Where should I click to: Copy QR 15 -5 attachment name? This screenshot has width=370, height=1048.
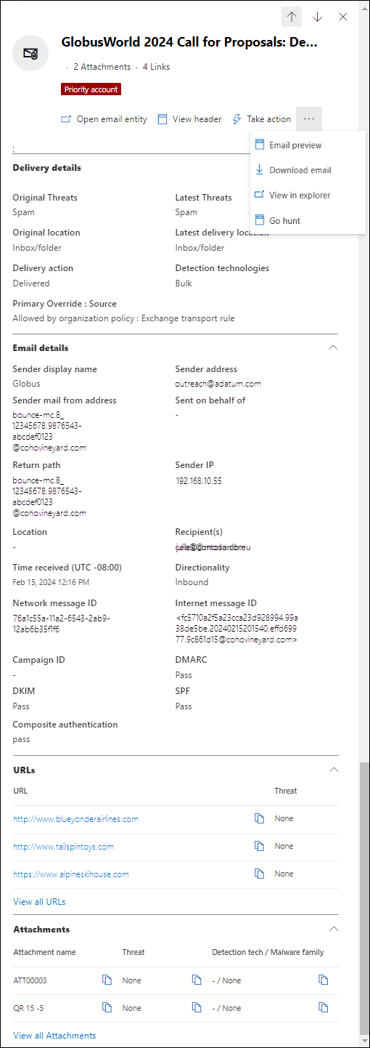[107, 1008]
